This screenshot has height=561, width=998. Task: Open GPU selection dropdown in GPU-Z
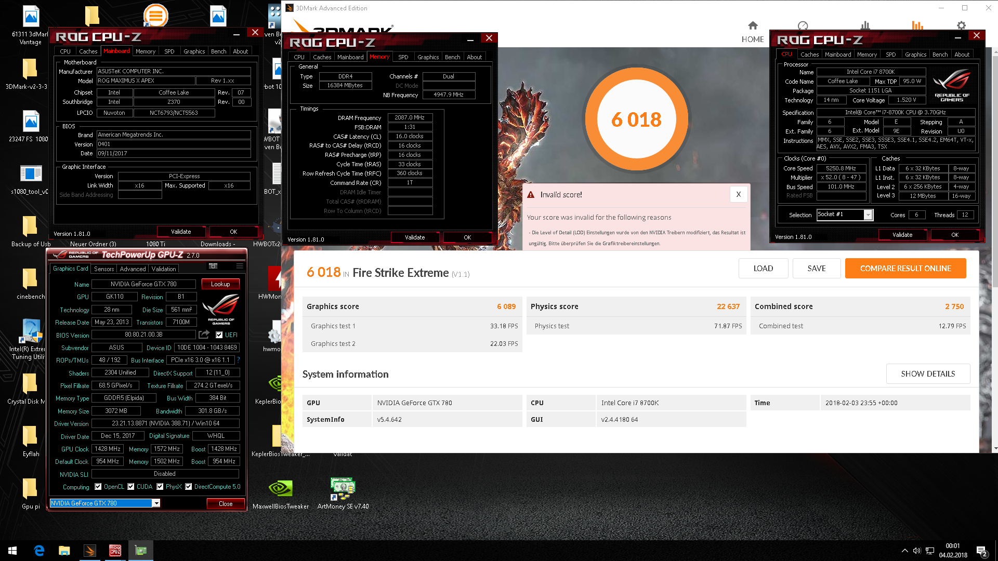pyautogui.click(x=156, y=503)
